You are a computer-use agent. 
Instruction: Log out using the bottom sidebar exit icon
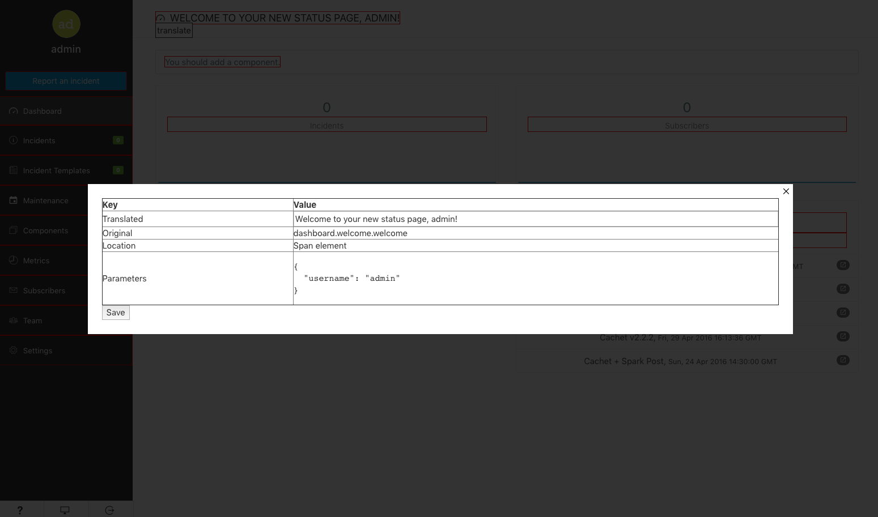[110, 510]
